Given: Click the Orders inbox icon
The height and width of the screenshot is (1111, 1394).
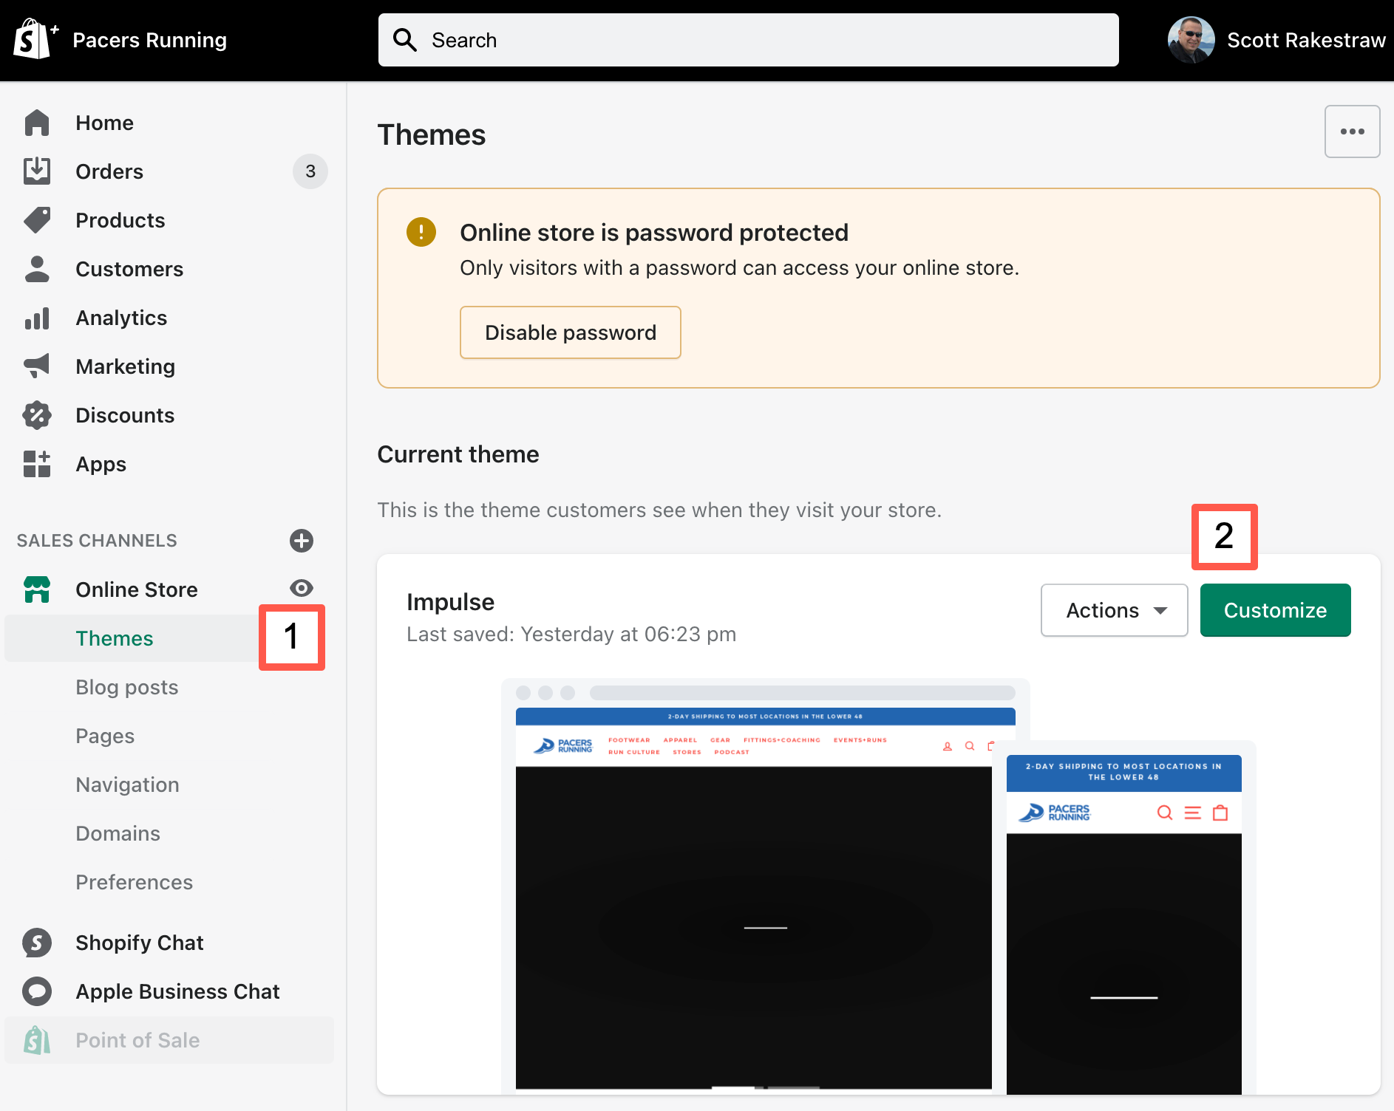Looking at the screenshot, I should (x=37, y=171).
